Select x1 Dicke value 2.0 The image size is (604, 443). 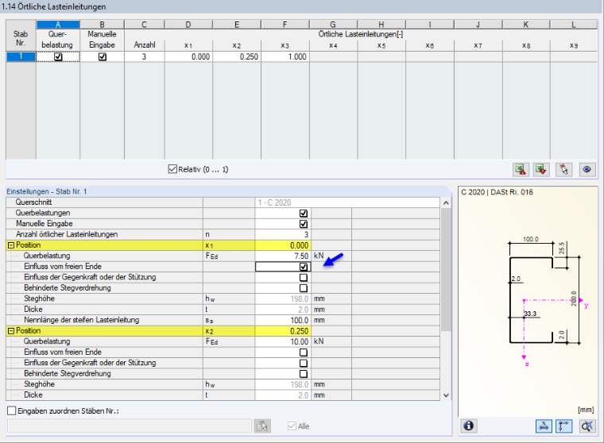coord(283,310)
